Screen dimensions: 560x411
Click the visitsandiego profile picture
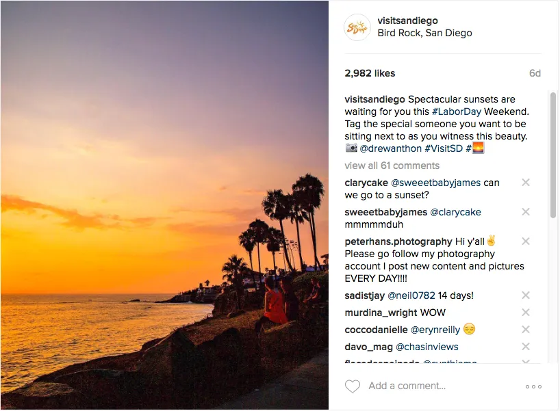click(357, 27)
